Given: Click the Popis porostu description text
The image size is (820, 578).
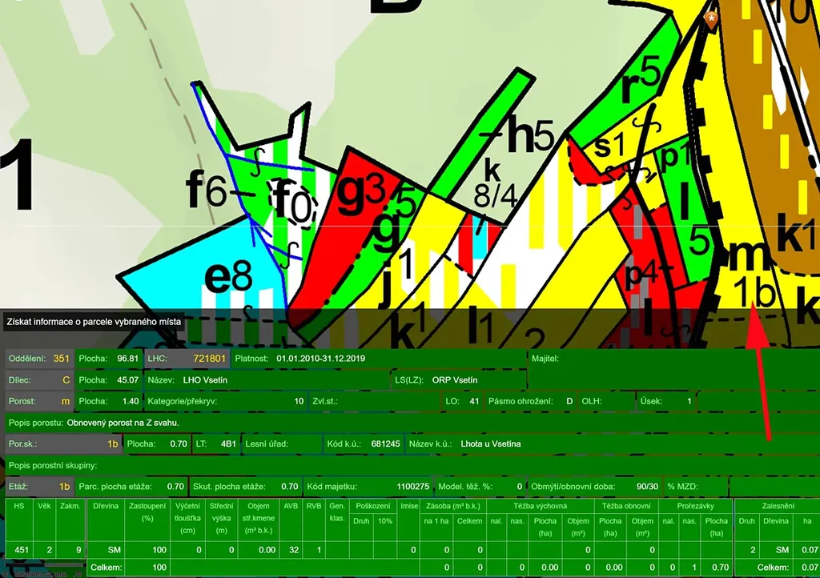Looking at the screenshot, I should point(123,422).
